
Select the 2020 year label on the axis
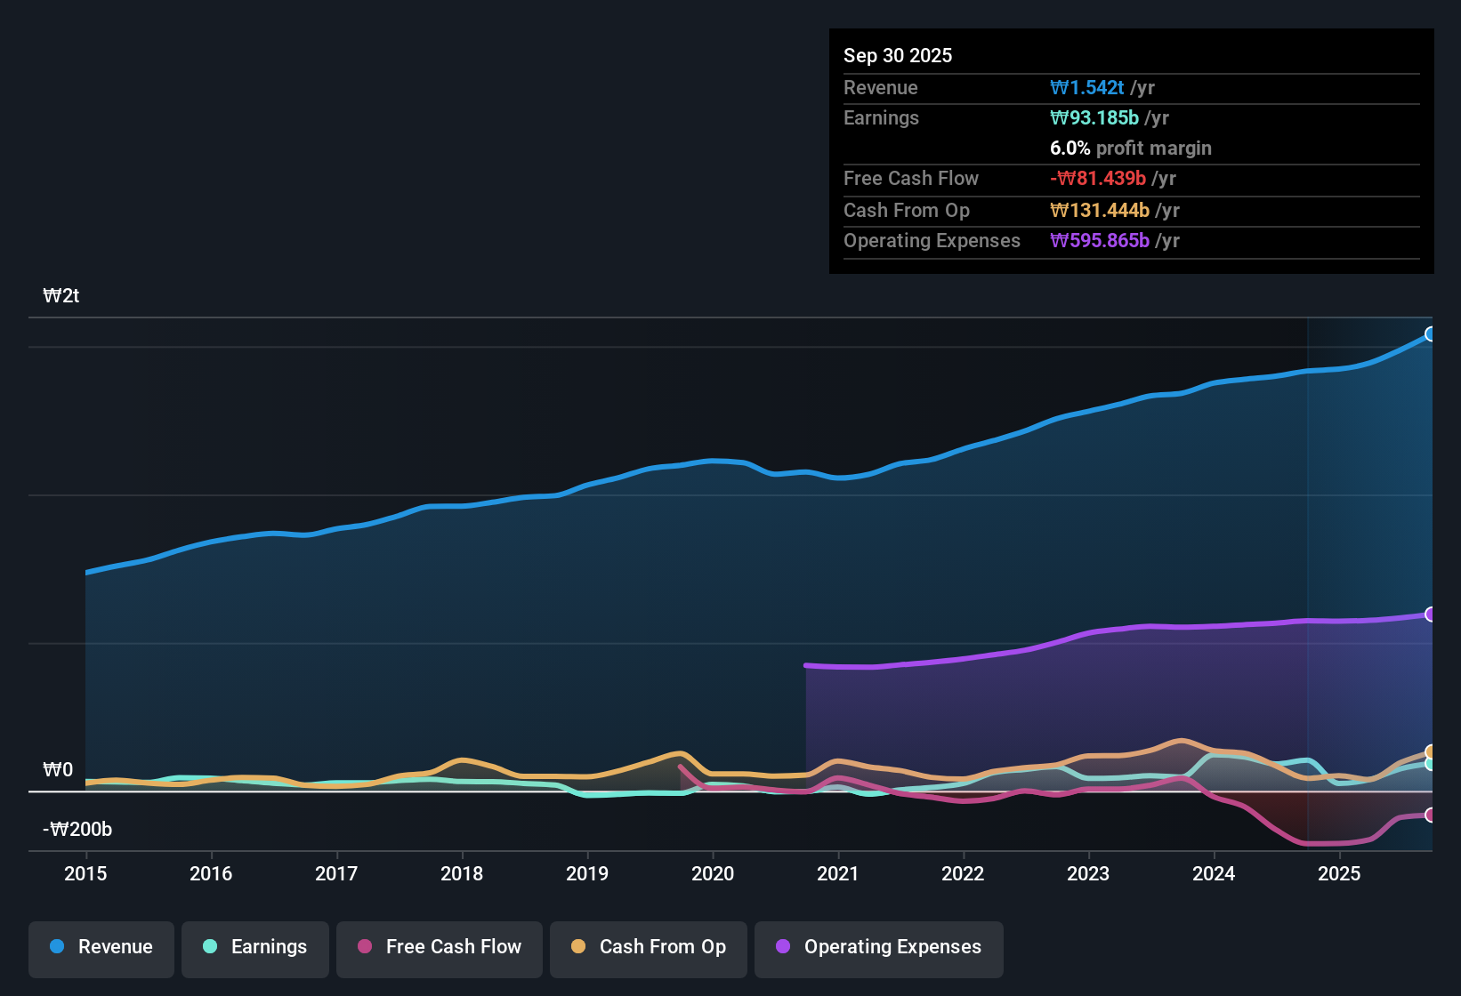point(713,874)
